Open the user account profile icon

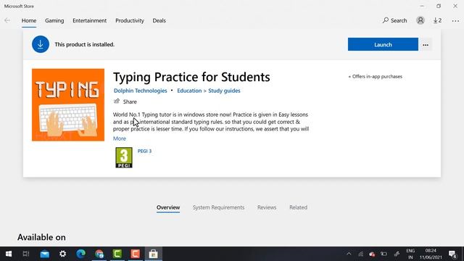[420, 20]
